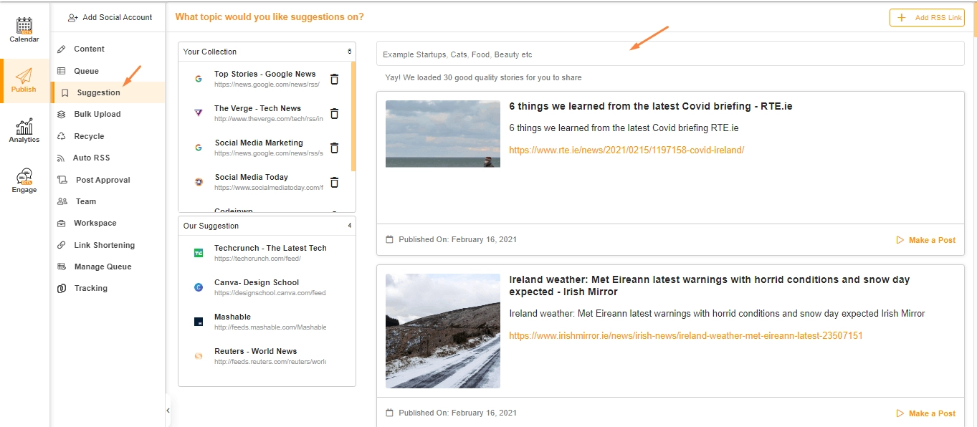Image resolution: width=977 pixels, height=427 pixels.
Task: Click the Ireland weather story thumbnail
Action: (x=443, y=331)
